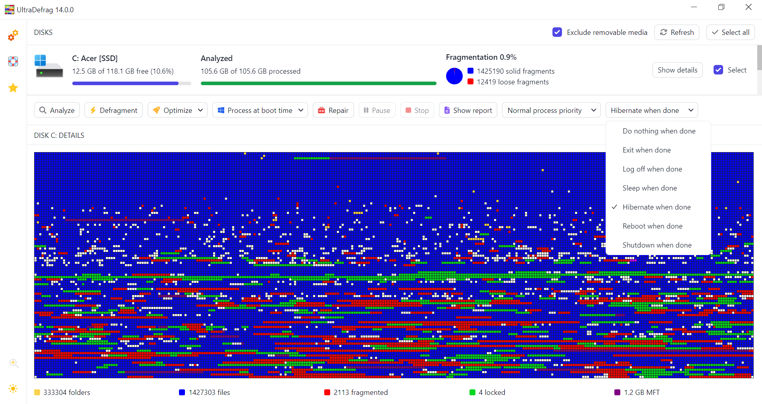Viewport: 762px width, 404px height.
Task: Open settings via orange gears sidebar icon
Action: pos(13,35)
